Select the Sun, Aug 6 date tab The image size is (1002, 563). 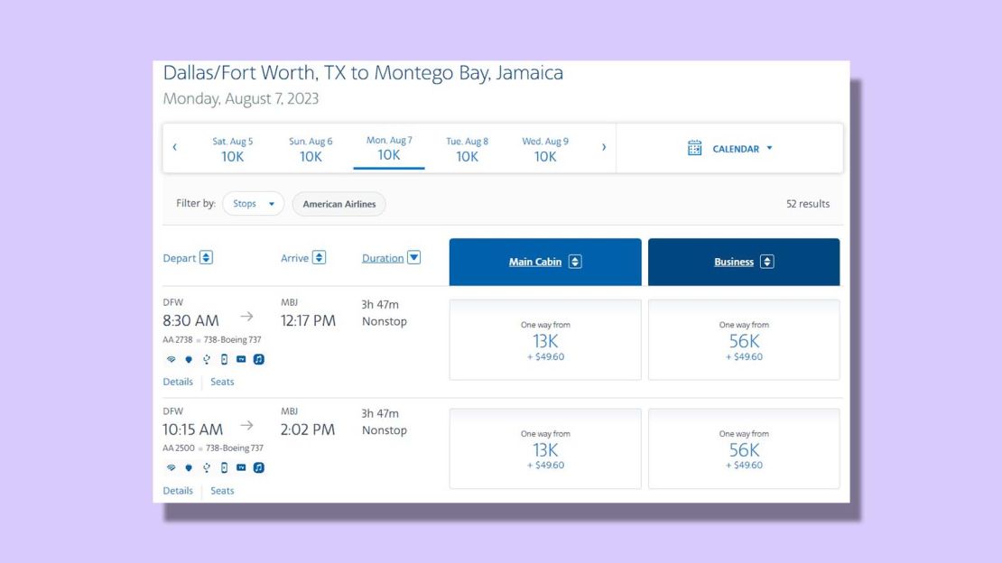point(311,149)
